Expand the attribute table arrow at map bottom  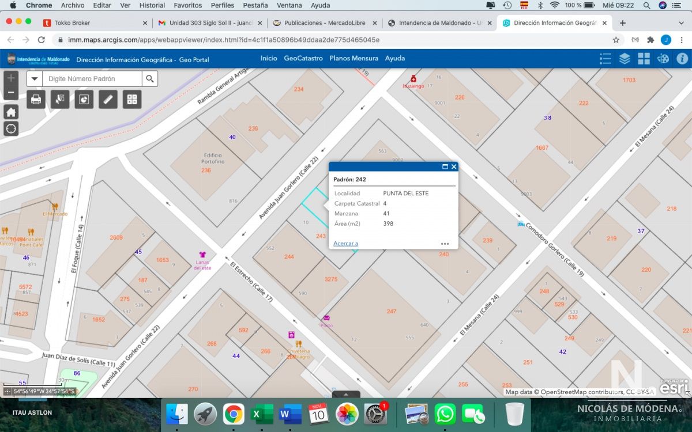[x=346, y=395]
